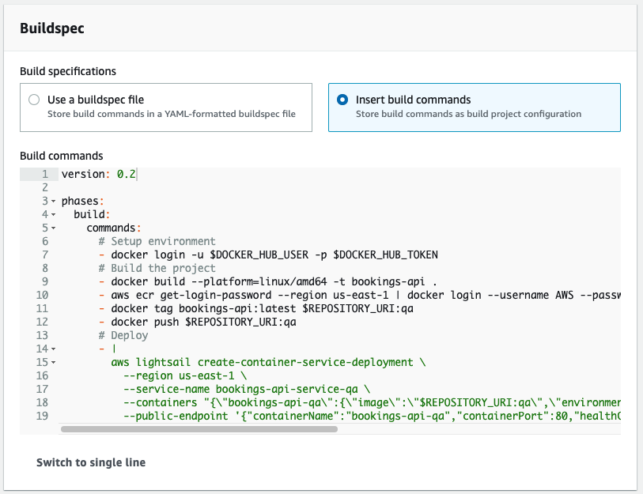Image resolution: width=643 pixels, height=494 pixels.
Task: Collapse the fold arrow on line 14
Action: tap(53, 349)
